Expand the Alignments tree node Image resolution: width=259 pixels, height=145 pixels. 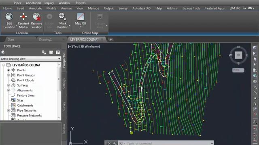pos(8,90)
